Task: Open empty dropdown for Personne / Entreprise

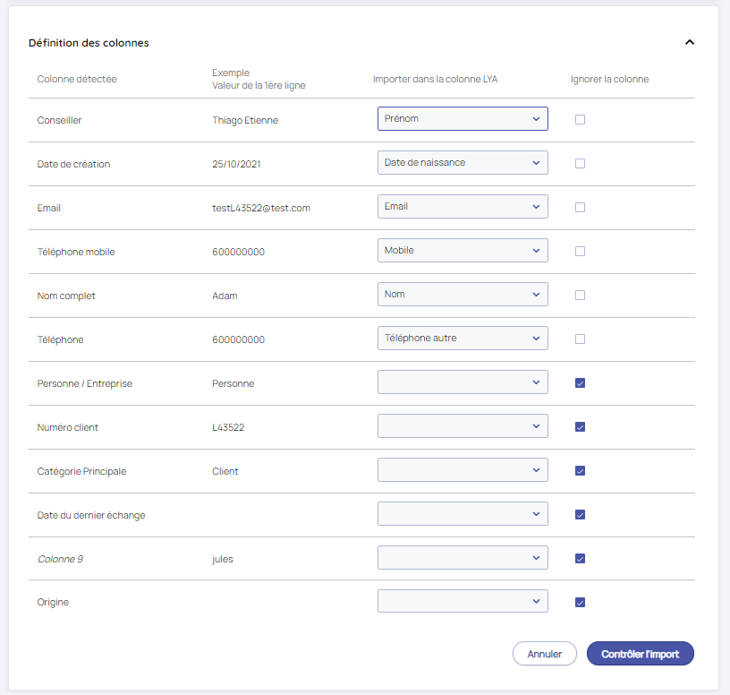Action: 463,382
